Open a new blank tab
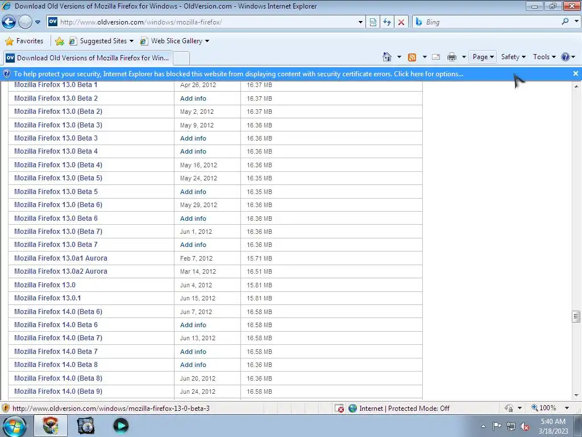The height and width of the screenshot is (437, 582). [x=181, y=59]
